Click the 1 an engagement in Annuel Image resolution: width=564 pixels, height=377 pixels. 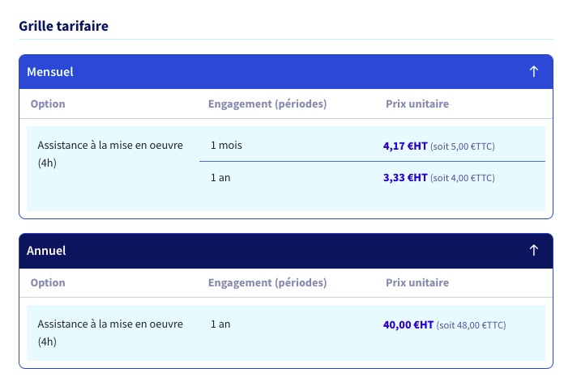(220, 324)
